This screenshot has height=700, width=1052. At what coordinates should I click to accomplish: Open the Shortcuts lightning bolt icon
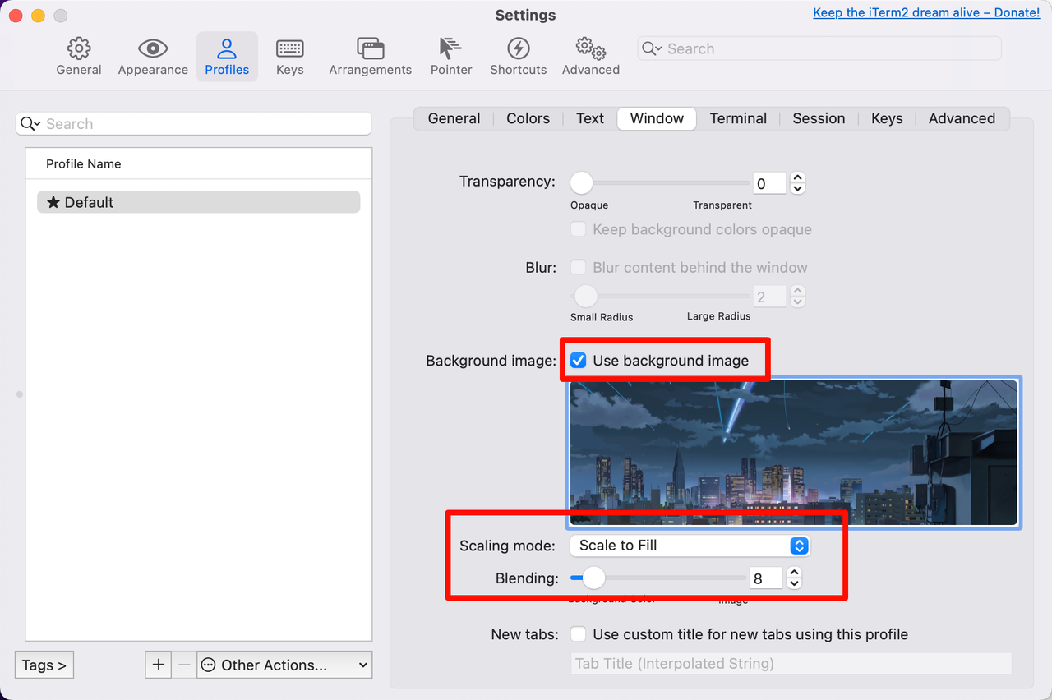(x=518, y=48)
